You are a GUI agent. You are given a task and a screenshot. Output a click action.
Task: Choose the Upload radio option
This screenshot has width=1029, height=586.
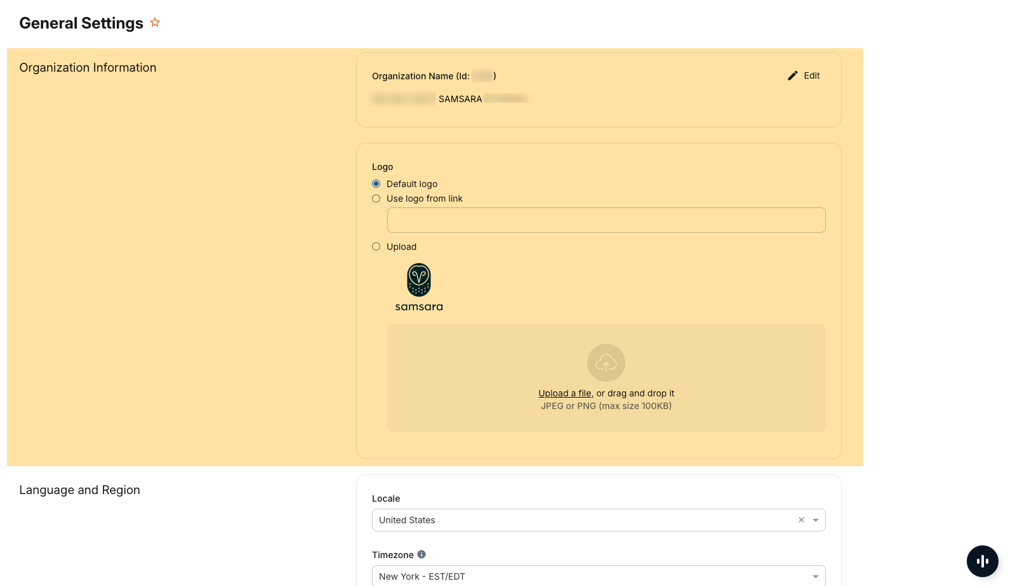(376, 246)
